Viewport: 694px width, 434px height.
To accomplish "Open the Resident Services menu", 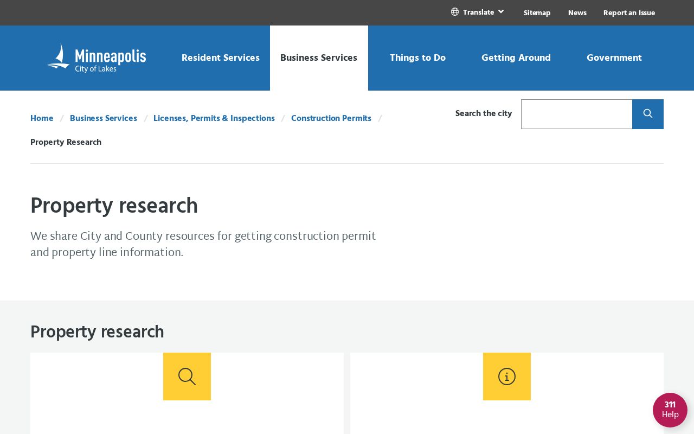I will [221, 58].
